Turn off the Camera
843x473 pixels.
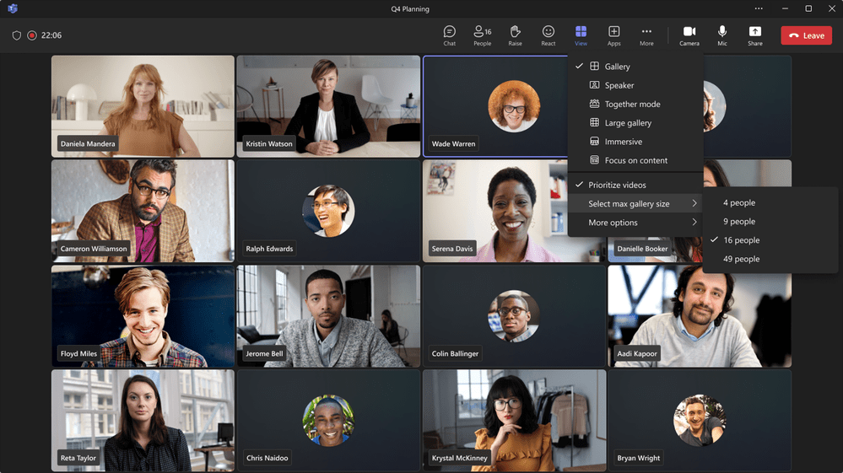pyautogui.click(x=689, y=35)
